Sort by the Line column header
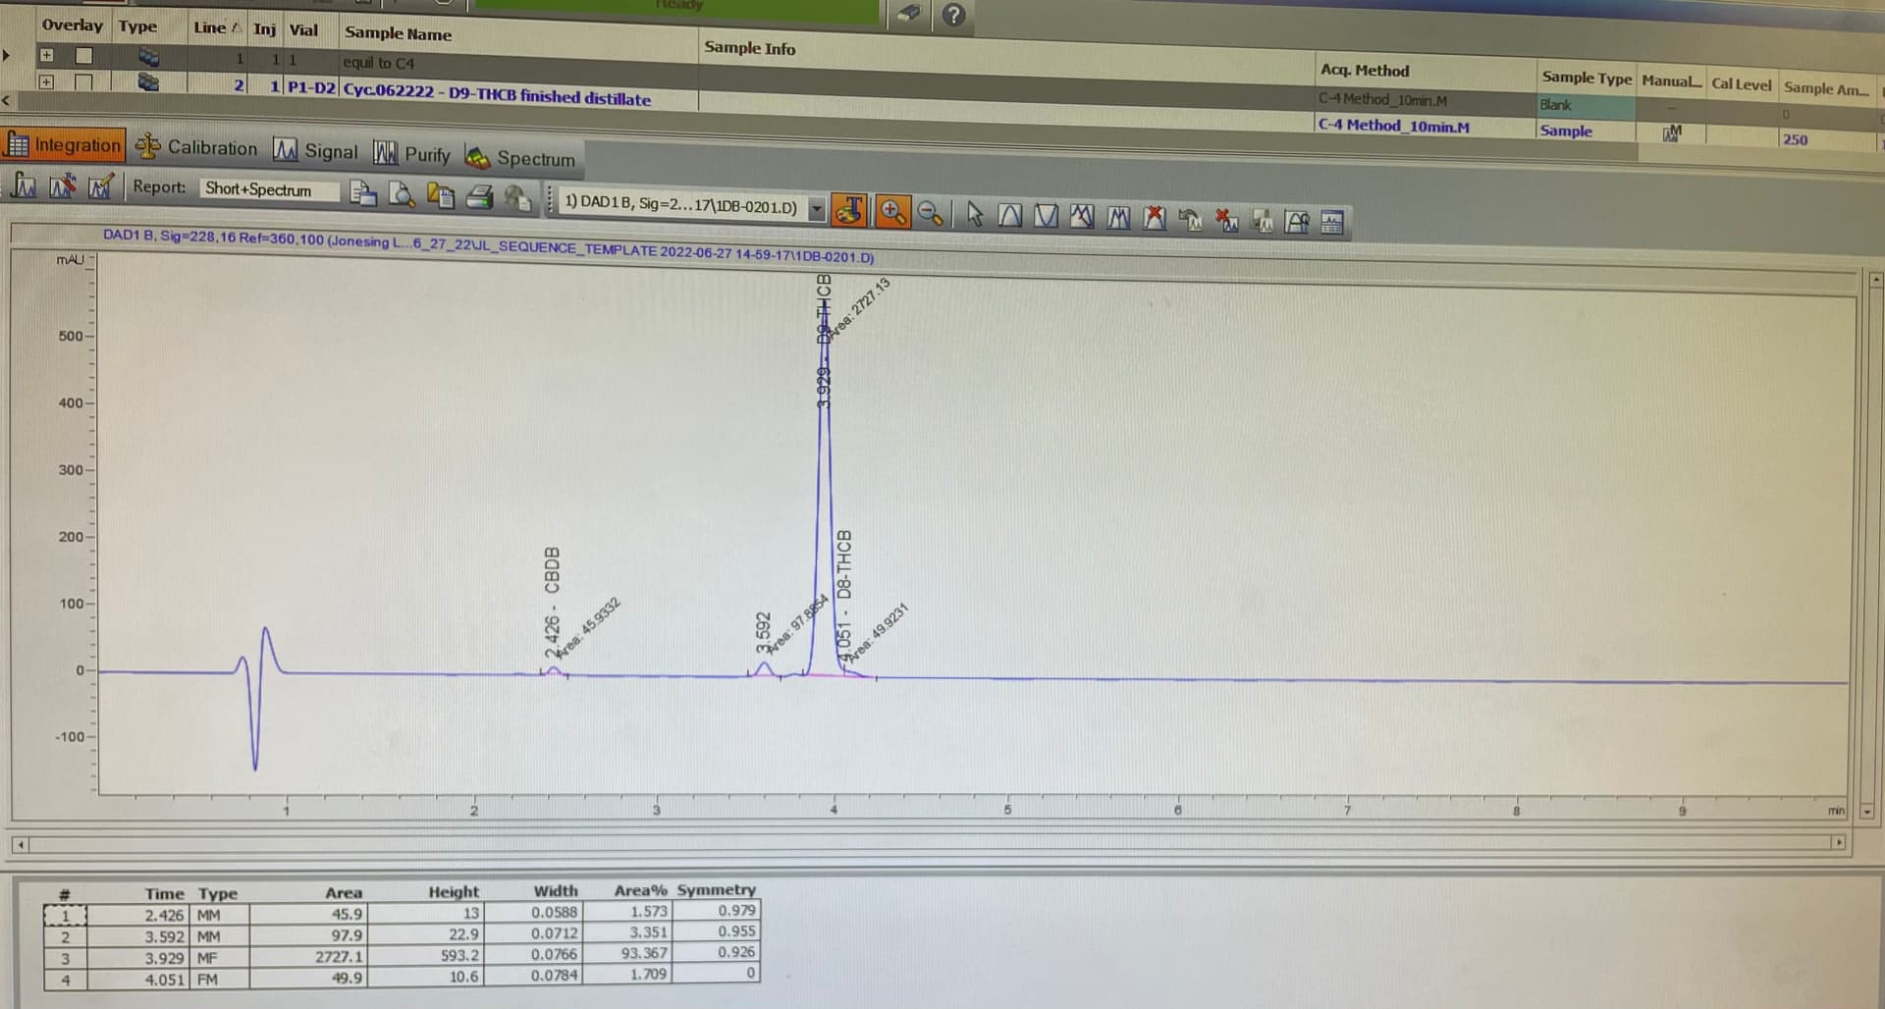 217,27
